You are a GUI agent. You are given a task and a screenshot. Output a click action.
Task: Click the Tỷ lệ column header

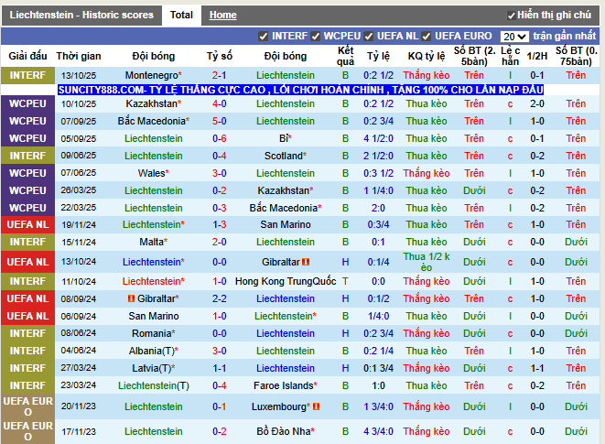[x=378, y=57]
